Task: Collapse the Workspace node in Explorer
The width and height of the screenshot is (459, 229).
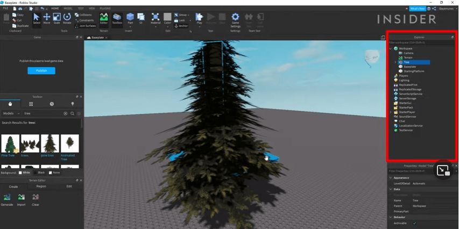Action: (391, 48)
